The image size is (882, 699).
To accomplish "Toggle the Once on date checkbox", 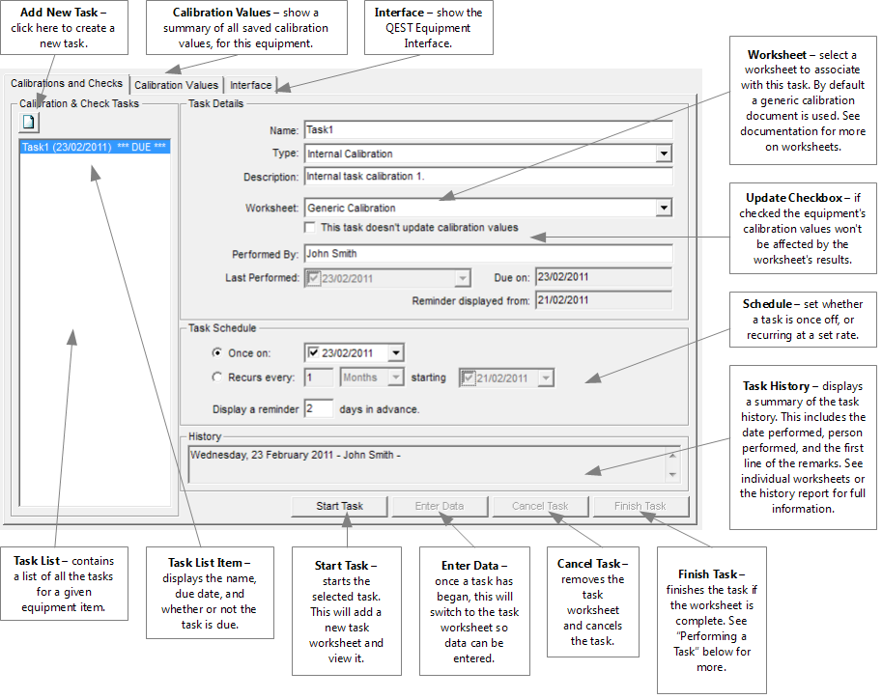I will pos(313,353).
